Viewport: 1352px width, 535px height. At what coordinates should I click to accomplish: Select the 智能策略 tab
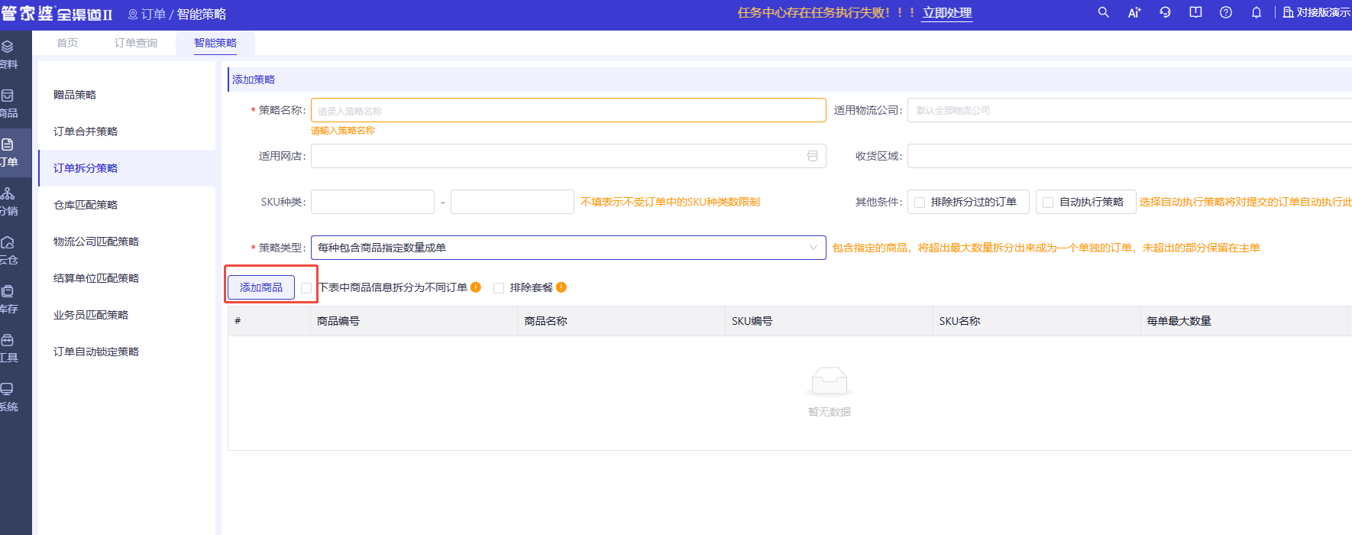[215, 43]
